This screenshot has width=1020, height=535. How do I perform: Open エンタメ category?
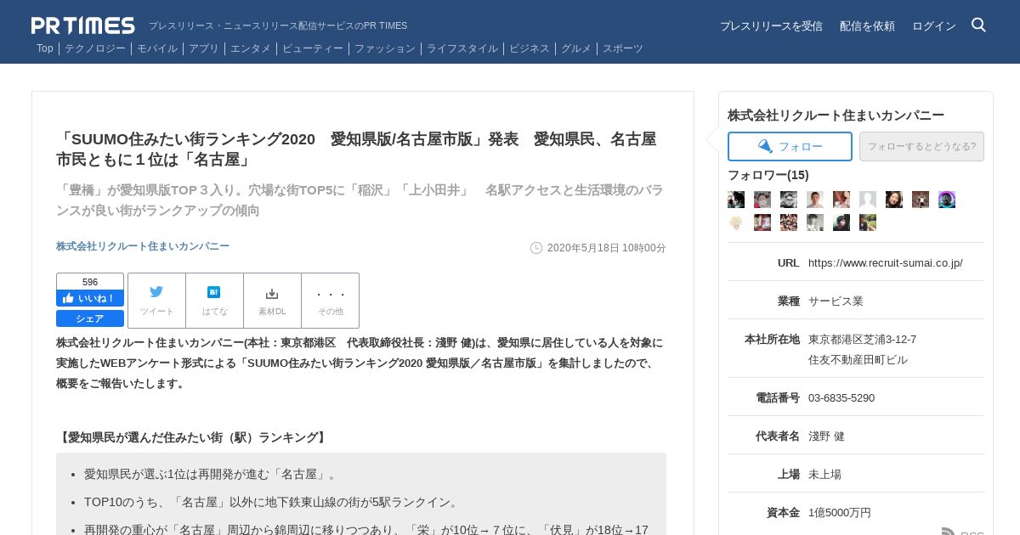[x=251, y=48]
